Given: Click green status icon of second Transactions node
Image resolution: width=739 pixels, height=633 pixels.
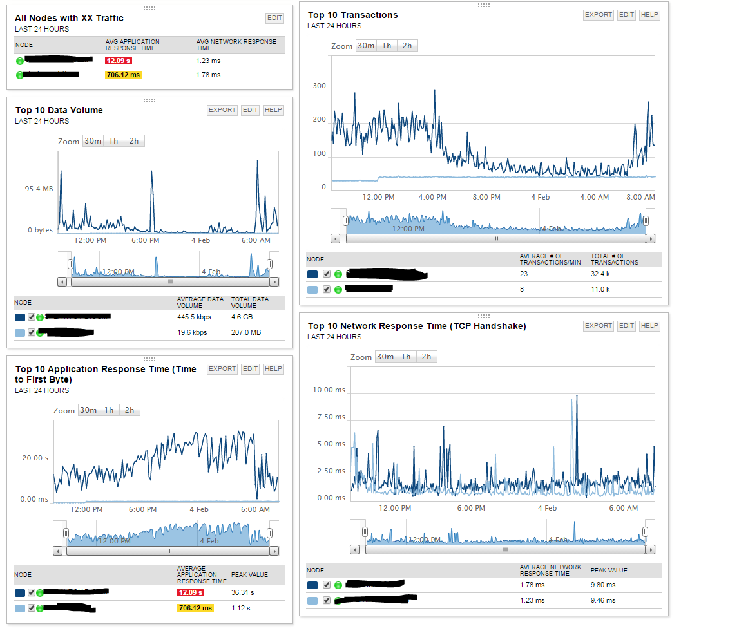Looking at the screenshot, I should pos(338,290).
